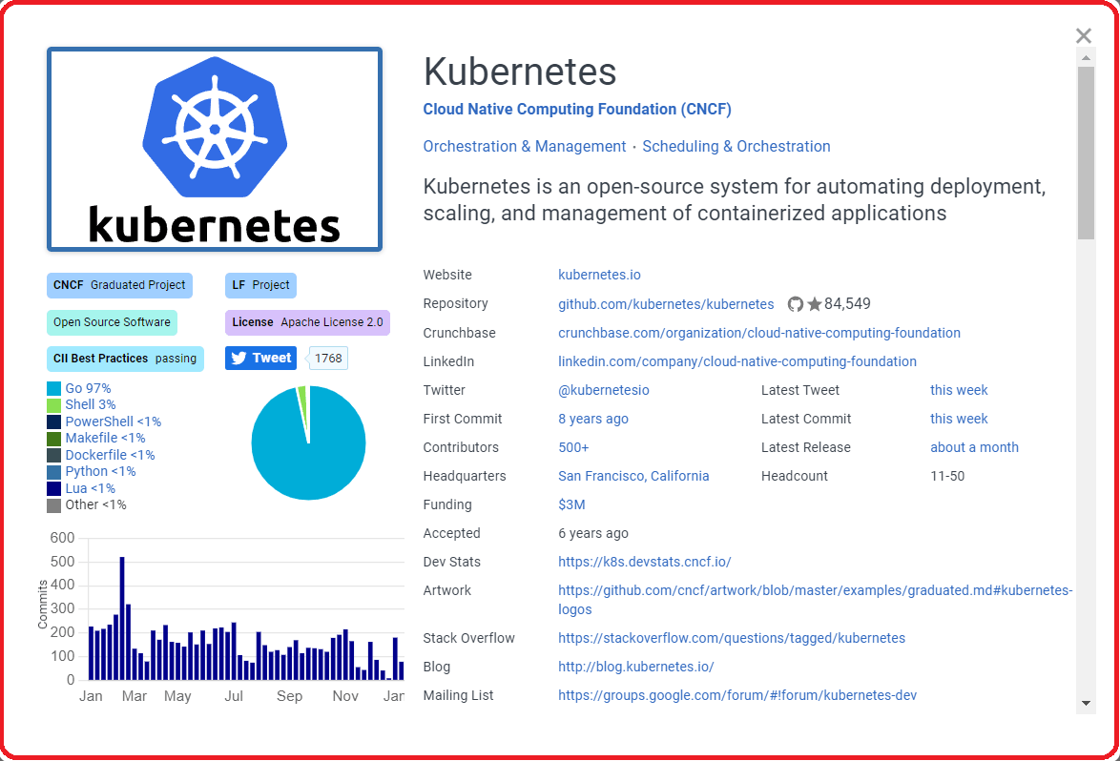Click the San Francisco, California headquarters link
Image resolution: width=1120 pixels, height=761 pixels.
[633, 476]
